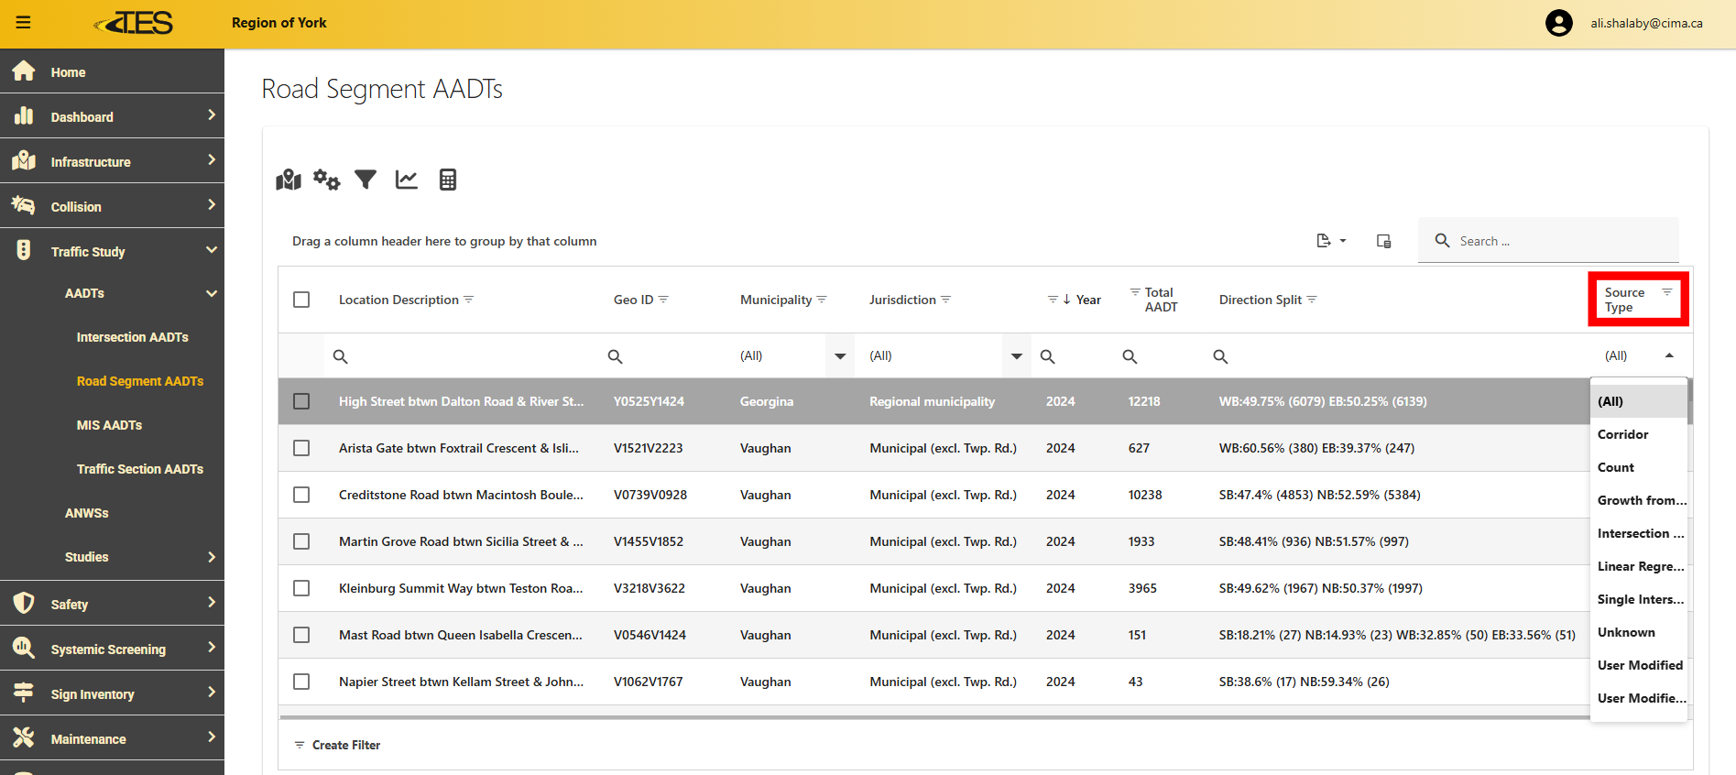Tick the Napier Street row checkbox

[x=301, y=682]
